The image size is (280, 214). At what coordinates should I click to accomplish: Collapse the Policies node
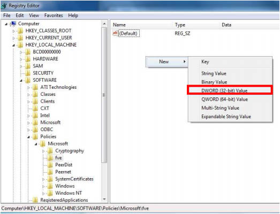pyautogui.click(x=28, y=137)
